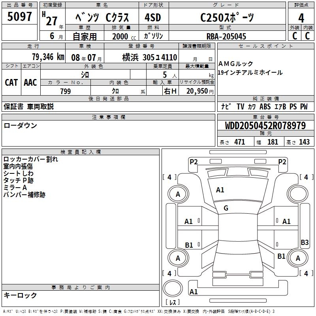Select interior color クロ
The width and height of the screenshot is (316, 316).
click(x=115, y=91)
